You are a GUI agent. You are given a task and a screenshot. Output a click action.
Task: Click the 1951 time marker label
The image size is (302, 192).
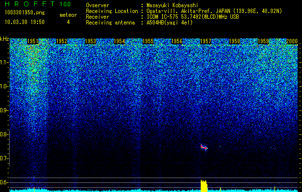point(33,41)
